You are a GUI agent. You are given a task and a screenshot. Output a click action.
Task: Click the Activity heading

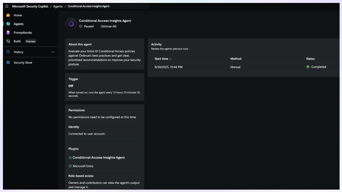156,45
